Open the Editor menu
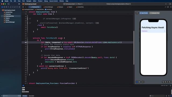Screen dimensions: 172x97 [x=35, y=1]
